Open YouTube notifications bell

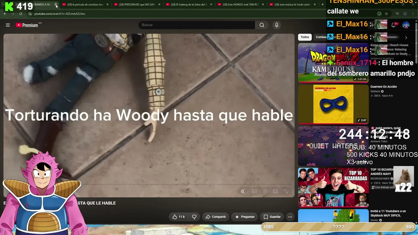click(394, 25)
